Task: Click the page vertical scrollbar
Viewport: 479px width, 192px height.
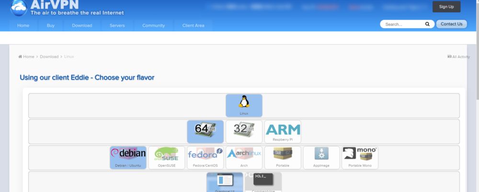Action: [477, 50]
